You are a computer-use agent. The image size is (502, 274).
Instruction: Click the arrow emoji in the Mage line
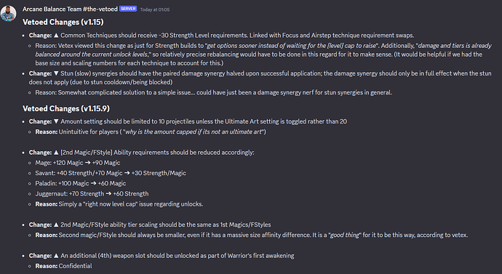click(x=88, y=163)
